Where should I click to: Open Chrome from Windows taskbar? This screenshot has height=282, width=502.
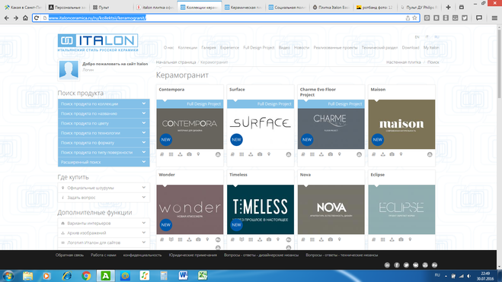[x=86, y=276]
